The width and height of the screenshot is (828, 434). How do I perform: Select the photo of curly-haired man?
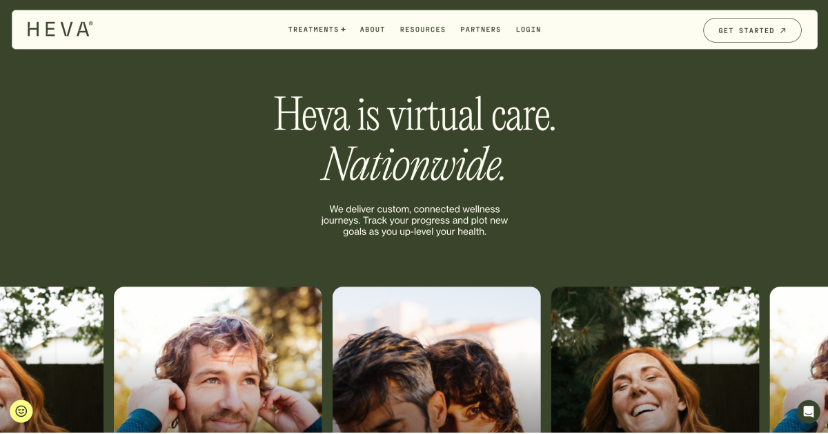pyautogui.click(x=218, y=360)
